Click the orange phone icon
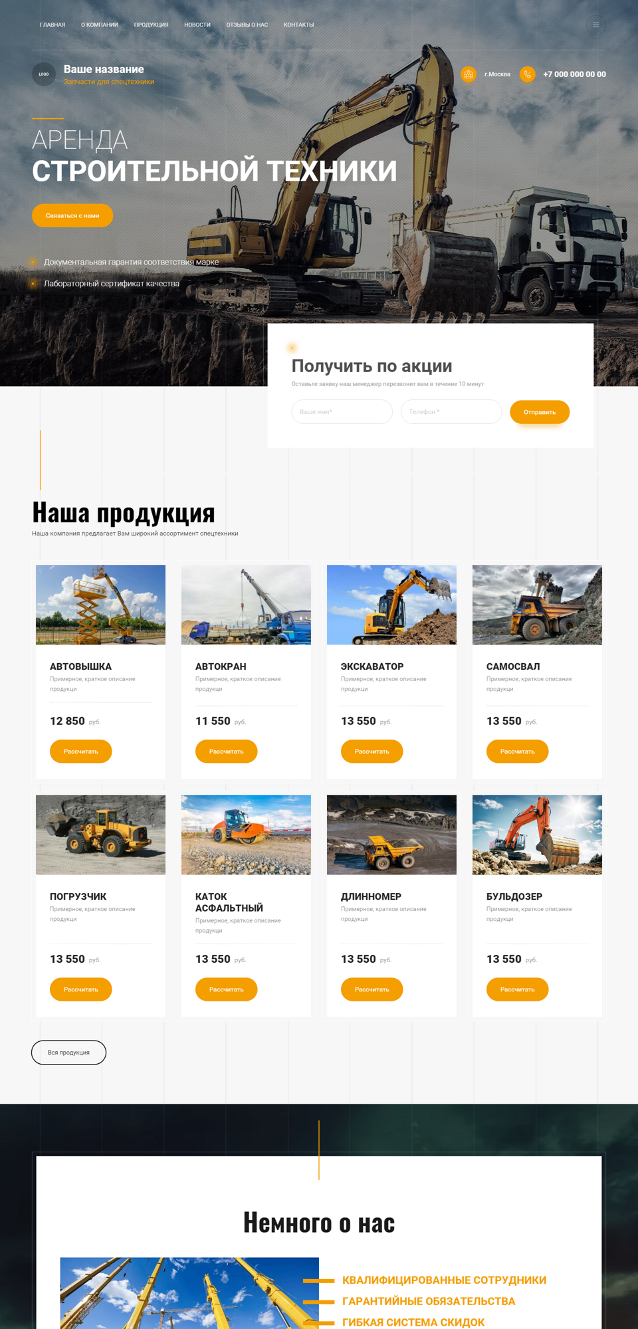638x1329 pixels. tap(527, 74)
